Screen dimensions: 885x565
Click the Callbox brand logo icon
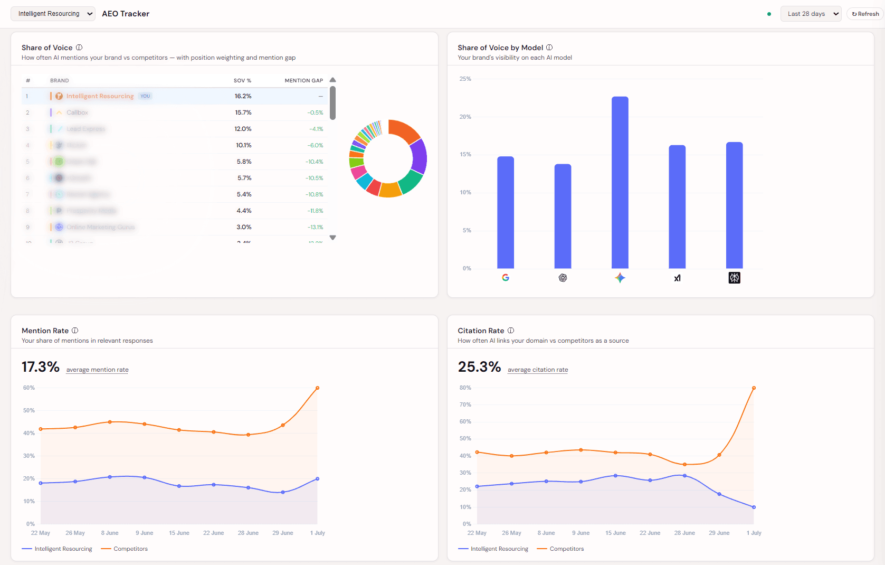59,112
